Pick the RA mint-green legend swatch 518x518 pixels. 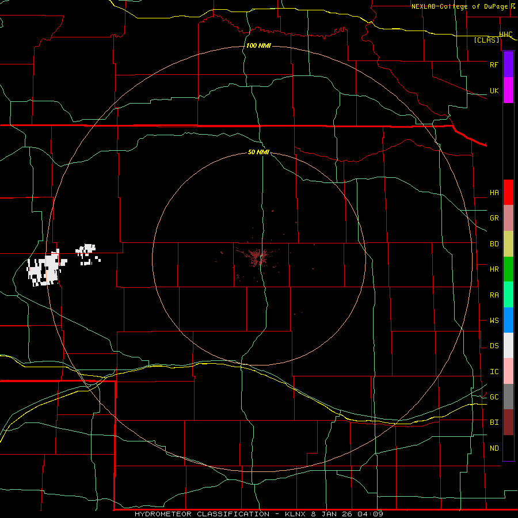click(x=508, y=295)
